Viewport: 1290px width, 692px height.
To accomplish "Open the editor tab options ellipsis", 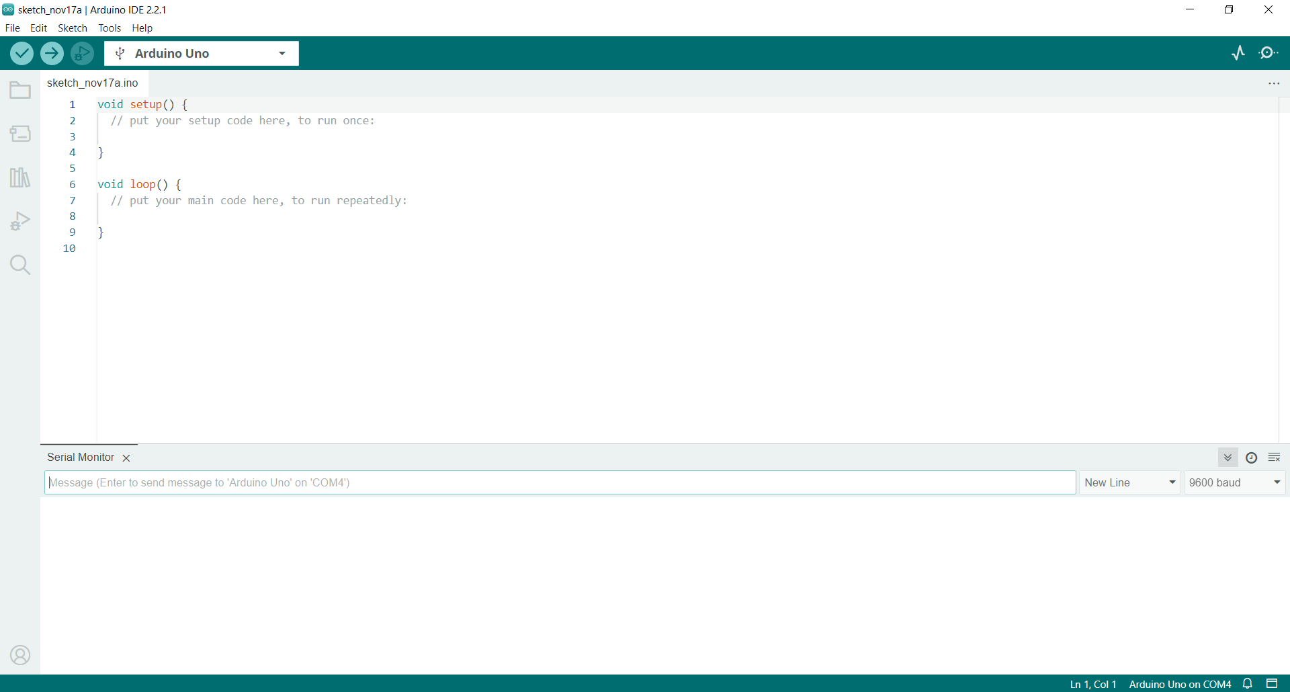I will (1274, 83).
